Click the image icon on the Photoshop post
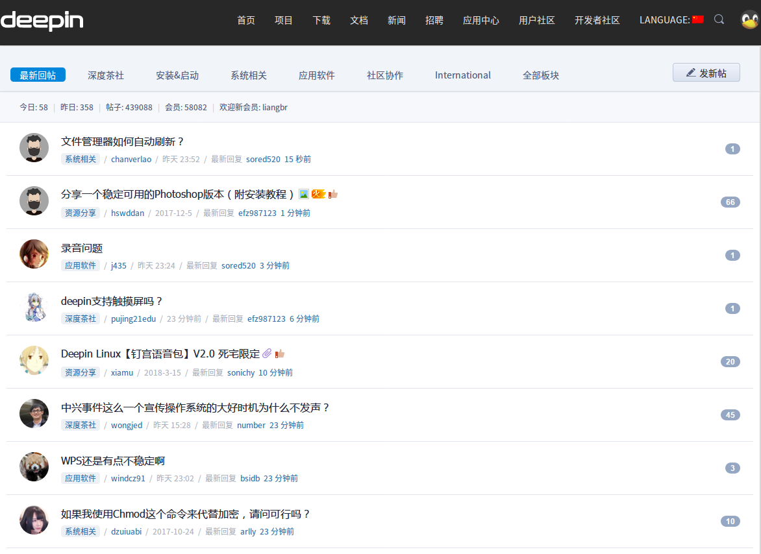761x554 pixels. pyautogui.click(x=304, y=195)
